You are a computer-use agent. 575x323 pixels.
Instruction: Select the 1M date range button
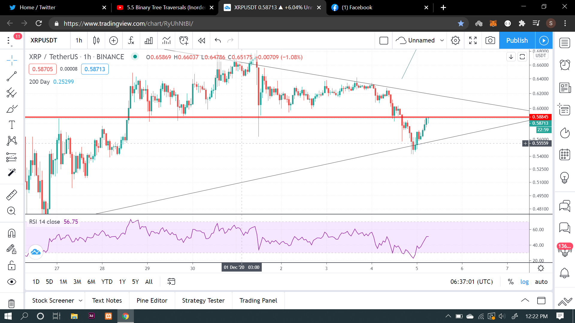click(x=63, y=282)
